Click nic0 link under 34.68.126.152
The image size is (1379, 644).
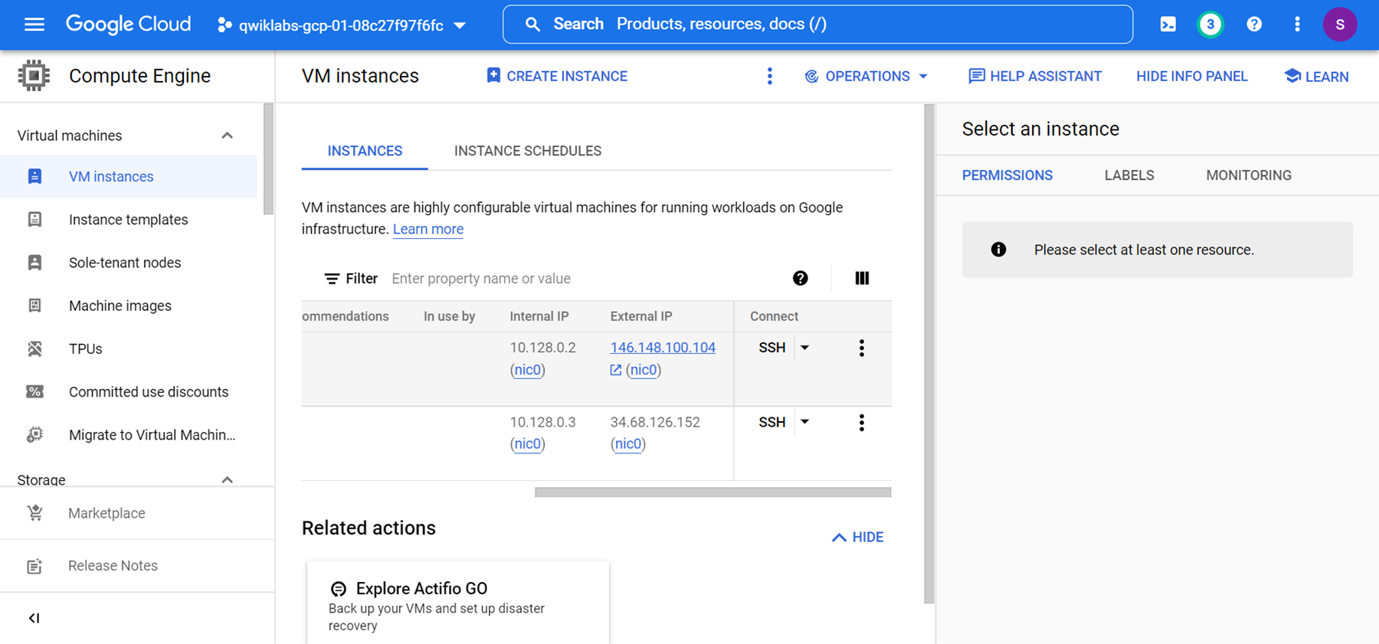627,444
